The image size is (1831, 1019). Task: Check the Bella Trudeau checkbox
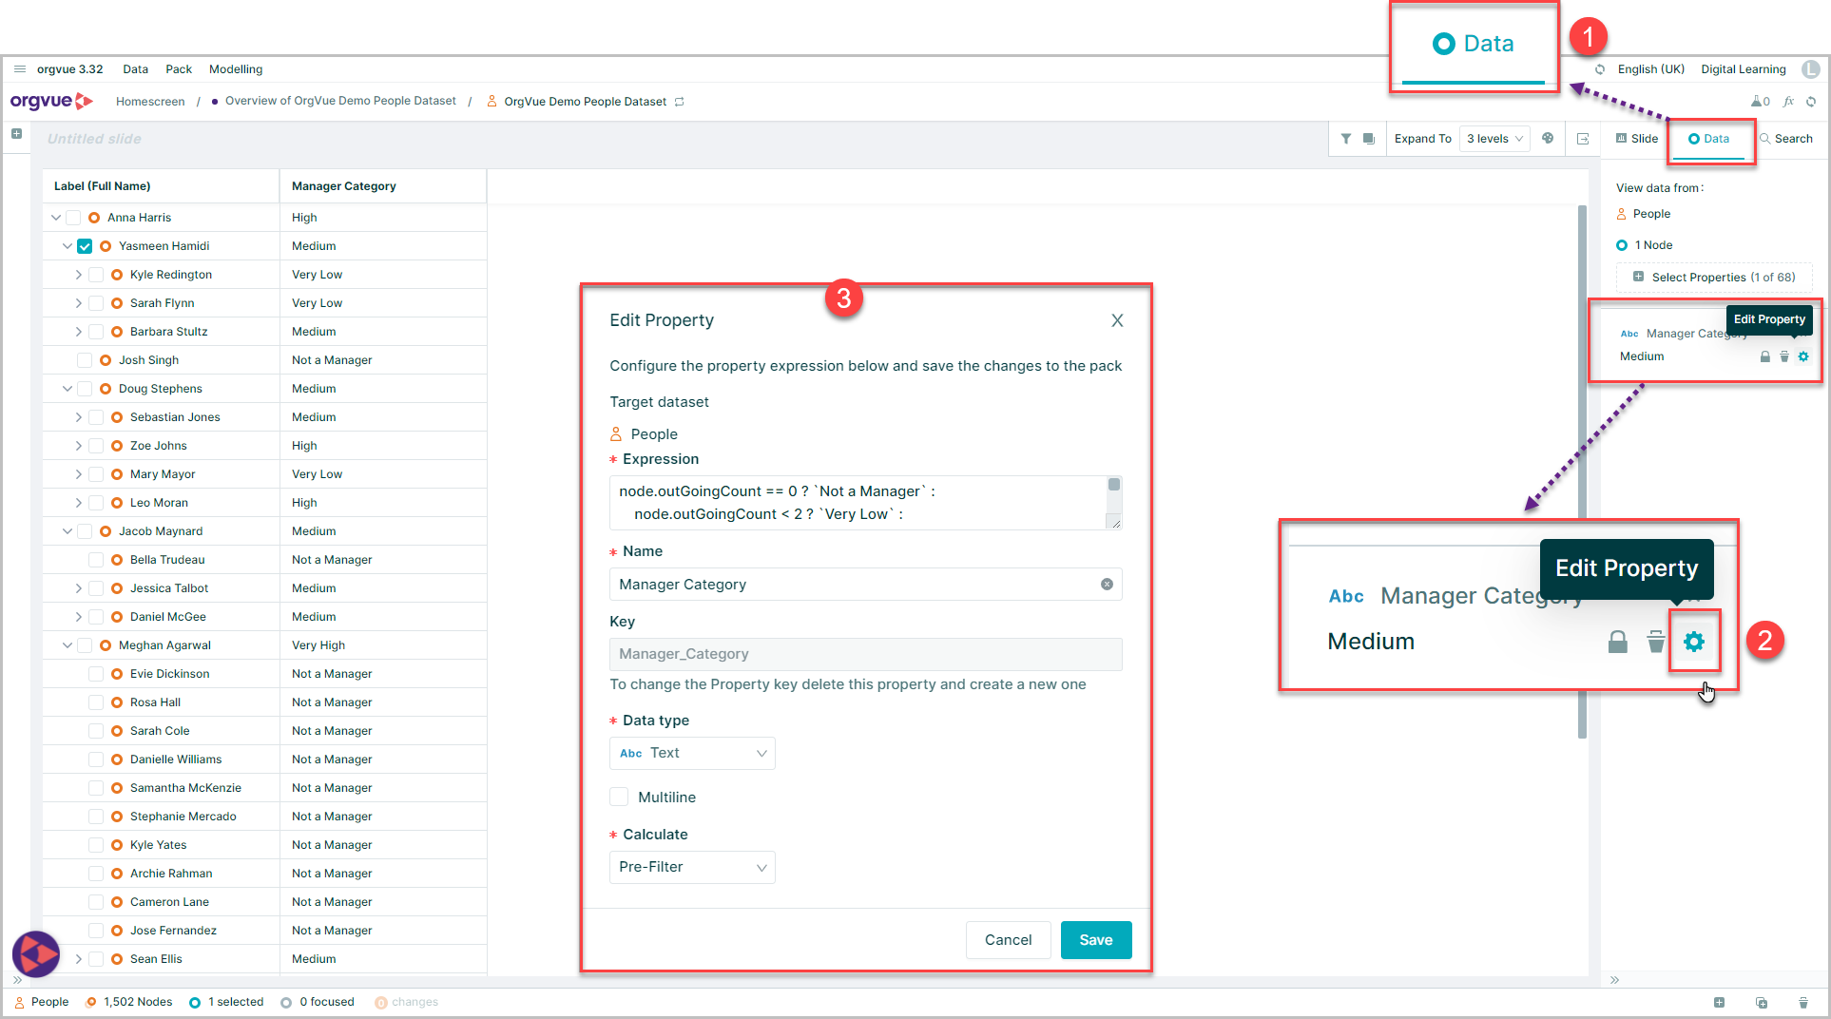point(96,560)
